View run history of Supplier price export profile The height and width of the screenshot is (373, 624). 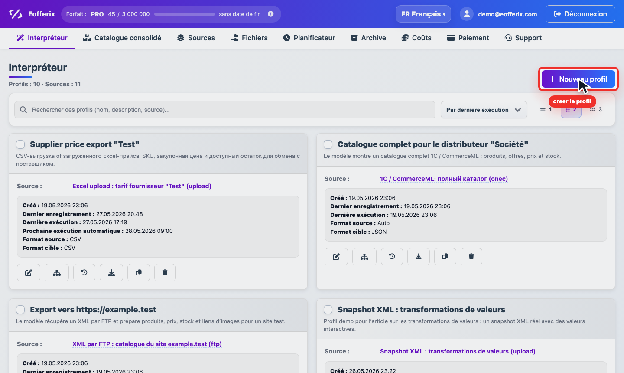(x=84, y=273)
